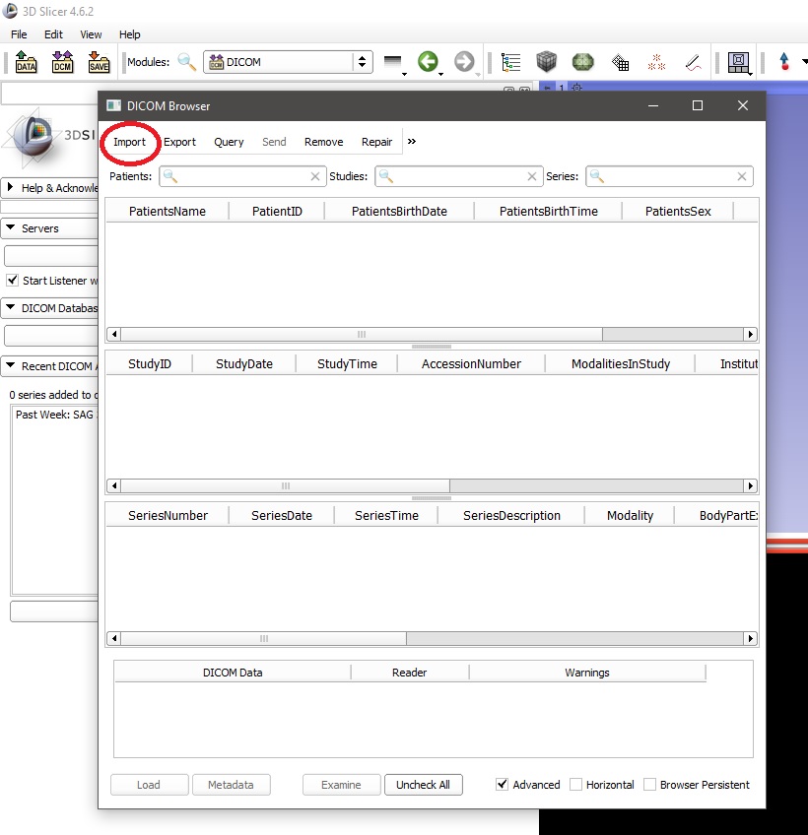The height and width of the screenshot is (835, 808).
Task: Open the Volume Rendering cube icon
Action: pyautogui.click(x=547, y=62)
